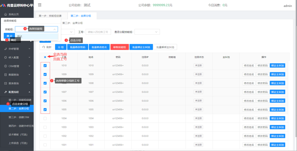Click the blue 分组 button
The width and height of the screenshot is (297, 151).
pyautogui.click(x=61, y=47)
